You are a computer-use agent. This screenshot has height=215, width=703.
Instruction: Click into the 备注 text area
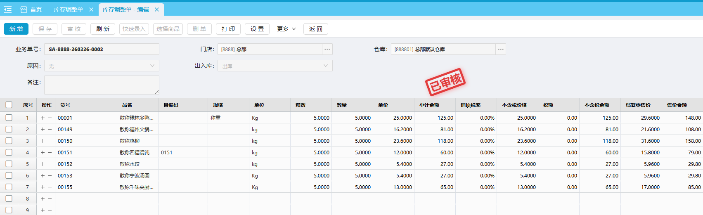tap(102, 85)
